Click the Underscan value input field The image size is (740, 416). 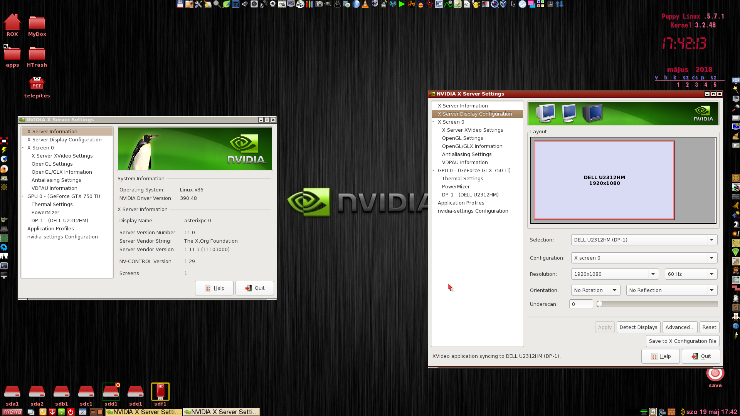(581, 304)
